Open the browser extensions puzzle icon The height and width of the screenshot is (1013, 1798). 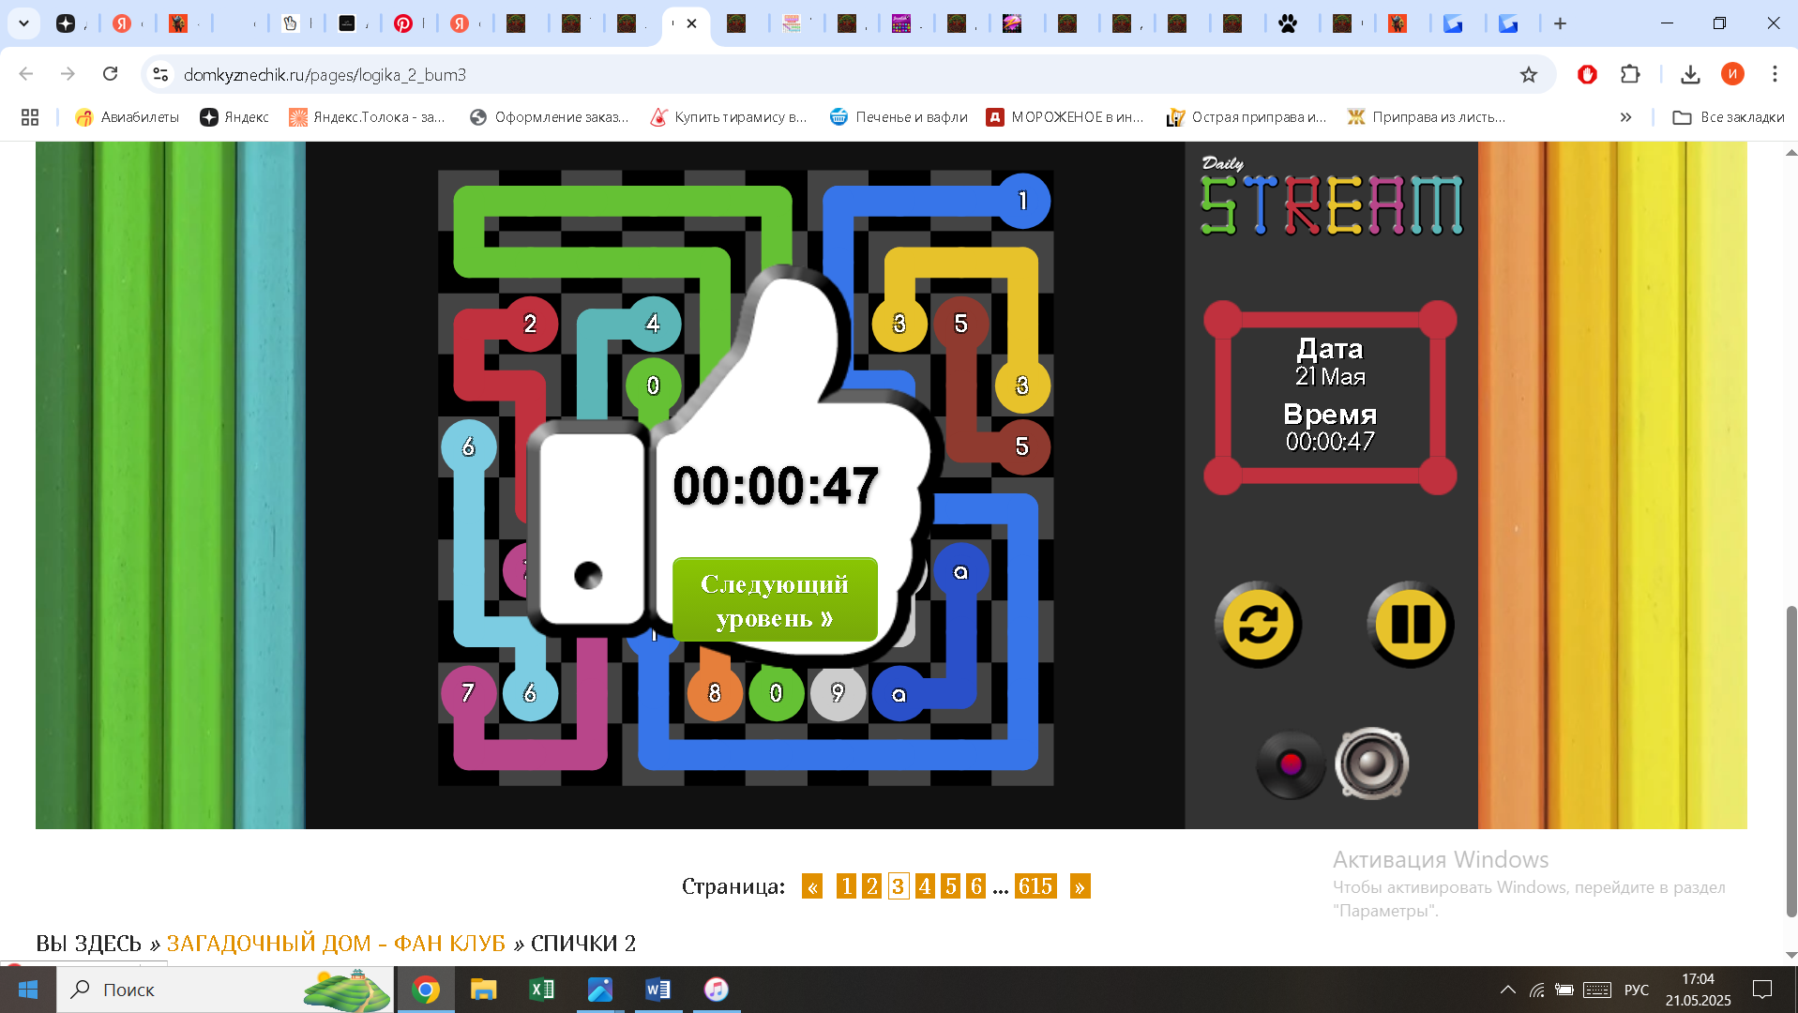click(1630, 74)
